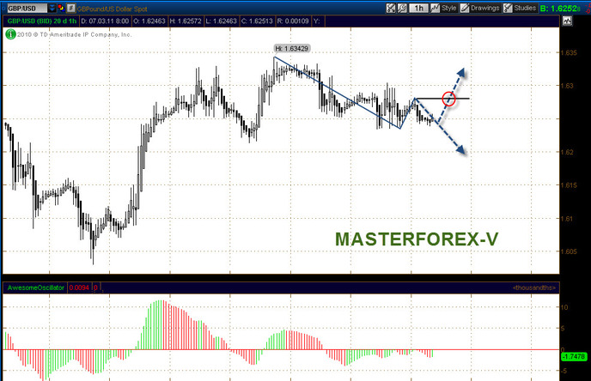Click the D: 07.03.11 8:00 date cell
The width and height of the screenshot is (591, 381).
(x=105, y=21)
